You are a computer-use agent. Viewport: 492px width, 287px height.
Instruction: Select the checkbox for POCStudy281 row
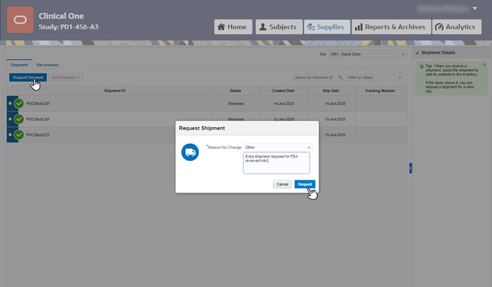pos(10,103)
